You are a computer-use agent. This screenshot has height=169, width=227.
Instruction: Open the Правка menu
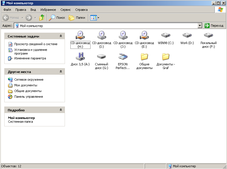tap(21, 10)
